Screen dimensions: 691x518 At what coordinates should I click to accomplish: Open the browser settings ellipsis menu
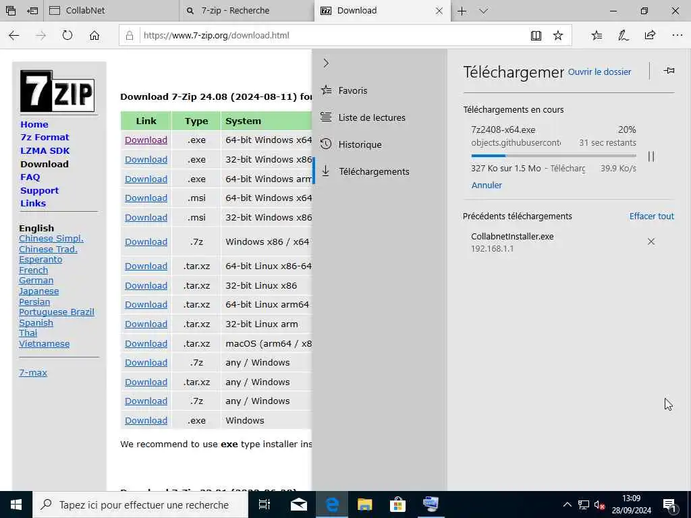tap(678, 35)
